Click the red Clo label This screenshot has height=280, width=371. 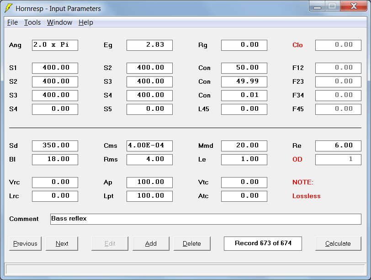(297, 45)
